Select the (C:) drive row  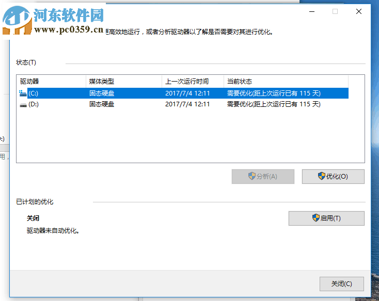[x=183, y=93]
